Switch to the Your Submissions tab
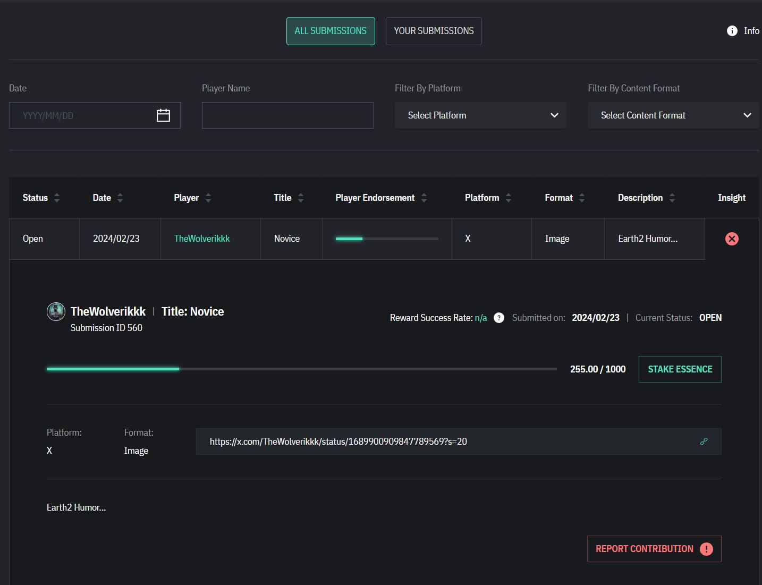The height and width of the screenshot is (585, 762). coord(434,31)
